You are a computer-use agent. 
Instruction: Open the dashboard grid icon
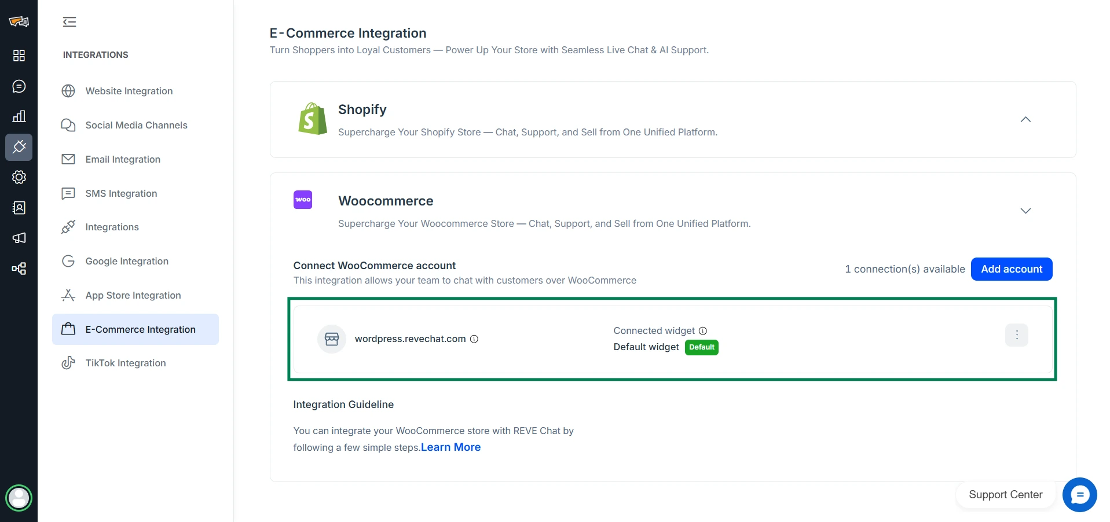[19, 56]
